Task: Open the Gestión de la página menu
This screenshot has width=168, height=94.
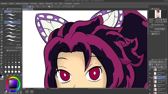Action: (22, 3)
